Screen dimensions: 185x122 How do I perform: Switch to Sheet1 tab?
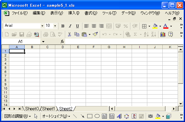click(x=49, y=109)
